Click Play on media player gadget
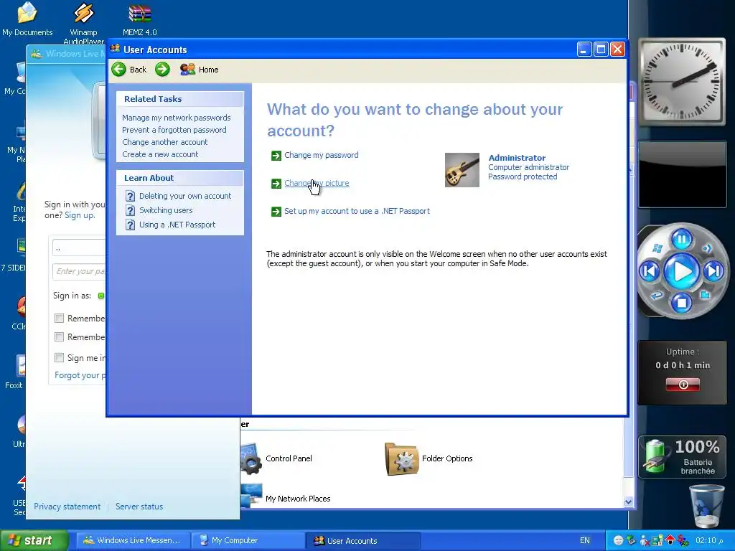Image resolution: width=735 pixels, height=551 pixels. (x=682, y=271)
